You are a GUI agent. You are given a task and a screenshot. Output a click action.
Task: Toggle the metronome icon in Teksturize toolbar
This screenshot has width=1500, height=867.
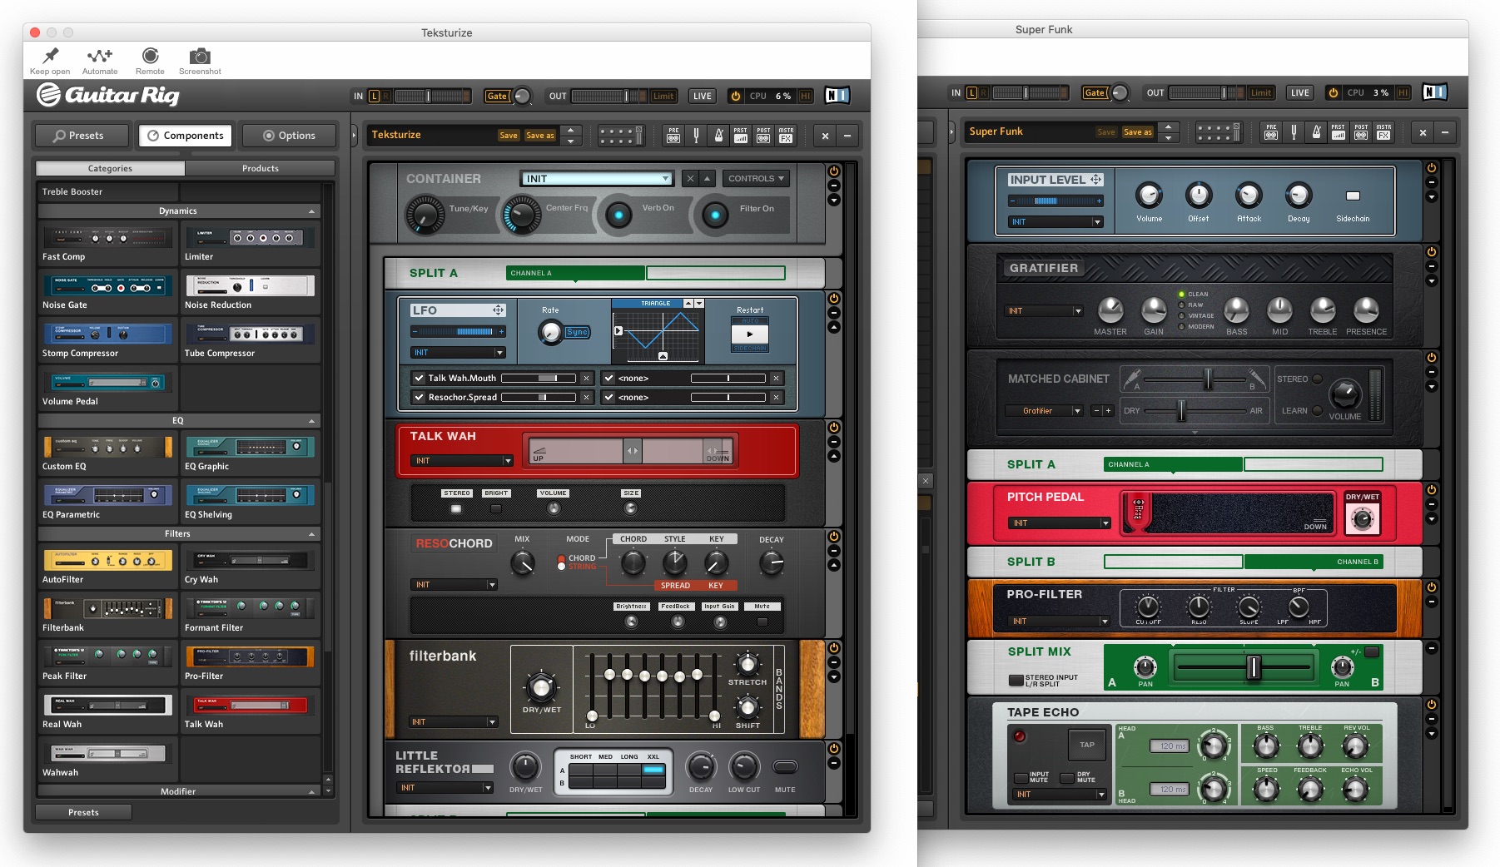[718, 136]
